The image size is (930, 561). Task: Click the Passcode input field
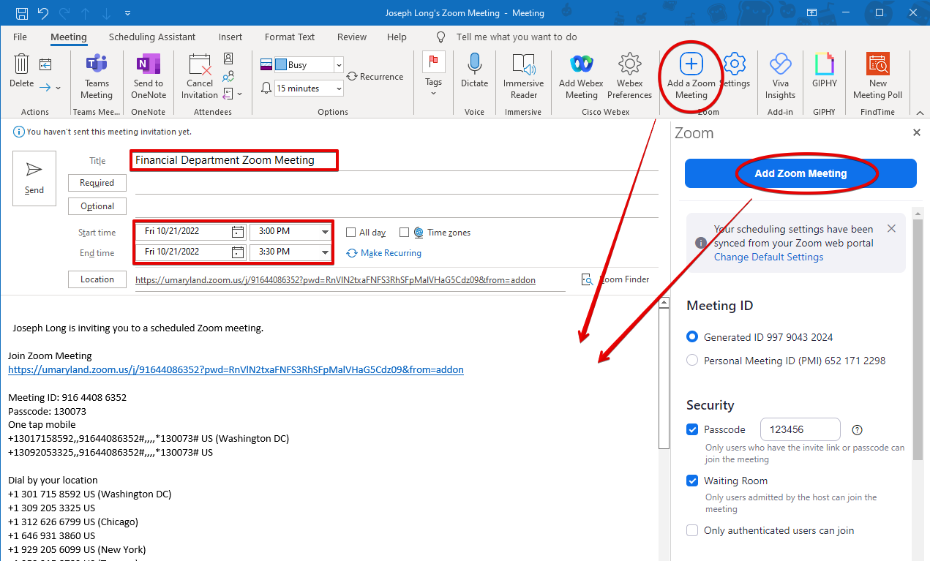click(800, 429)
